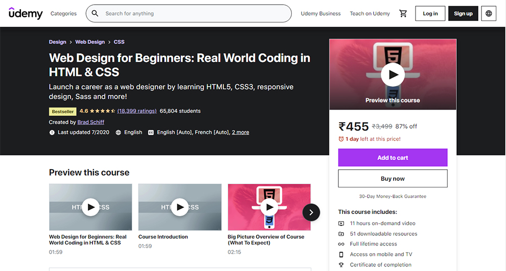This screenshot has width=506, height=271.
Task: Open the CSS breadcrumb
Action: pyautogui.click(x=119, y=42)
